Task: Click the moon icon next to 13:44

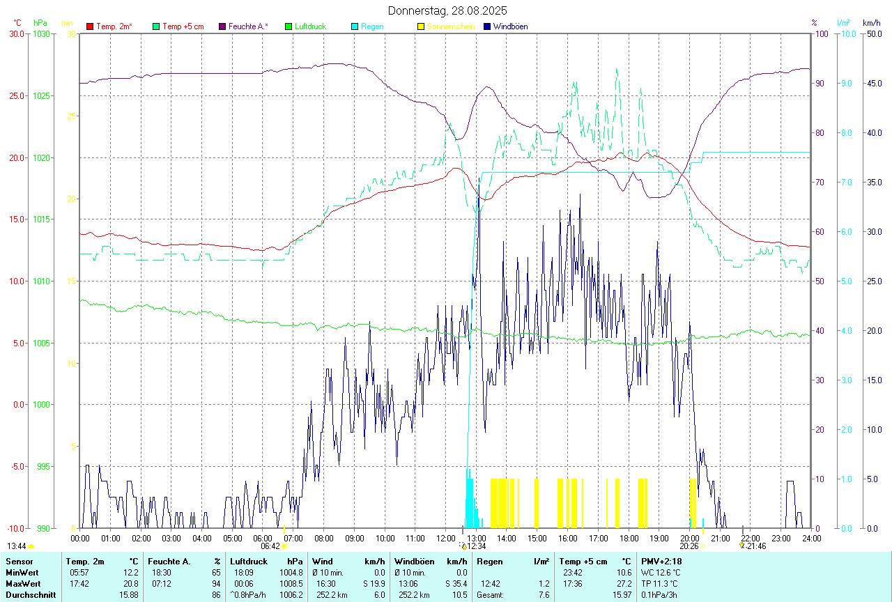Action: [x=31, y=547]
